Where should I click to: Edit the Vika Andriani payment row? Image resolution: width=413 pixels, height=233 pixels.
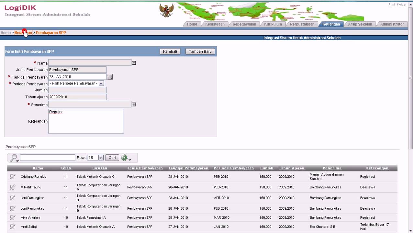[13, 217]
